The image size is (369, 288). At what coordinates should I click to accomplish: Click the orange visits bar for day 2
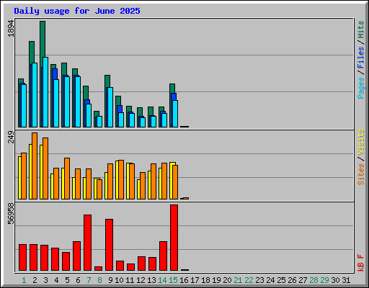coord(35,166)
